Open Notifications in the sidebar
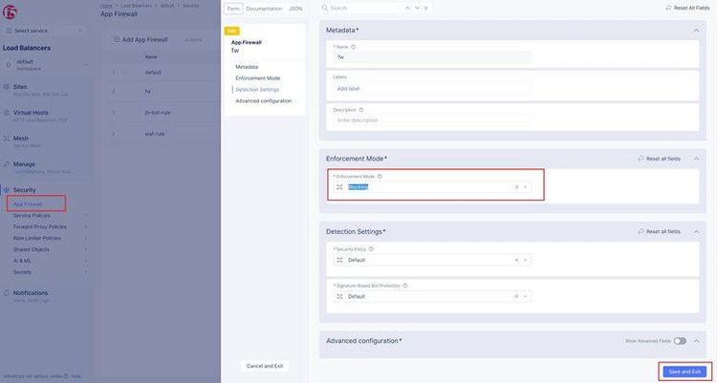717x383 pixels. [x=31, y=293]
